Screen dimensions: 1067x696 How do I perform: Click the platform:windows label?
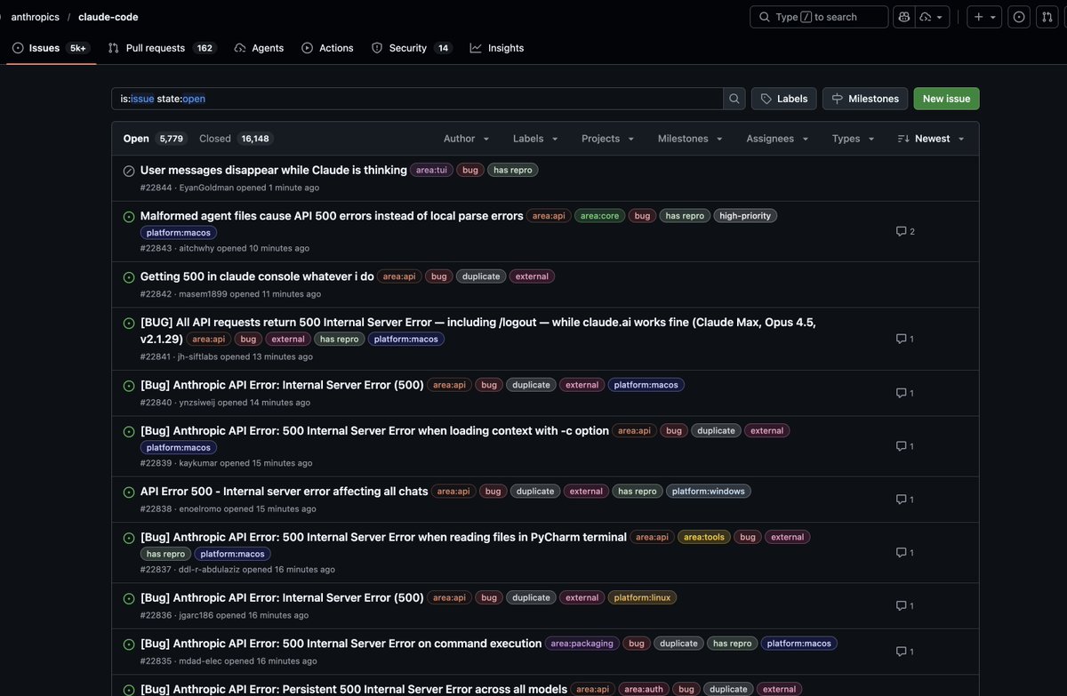click(x=709, y=492)
